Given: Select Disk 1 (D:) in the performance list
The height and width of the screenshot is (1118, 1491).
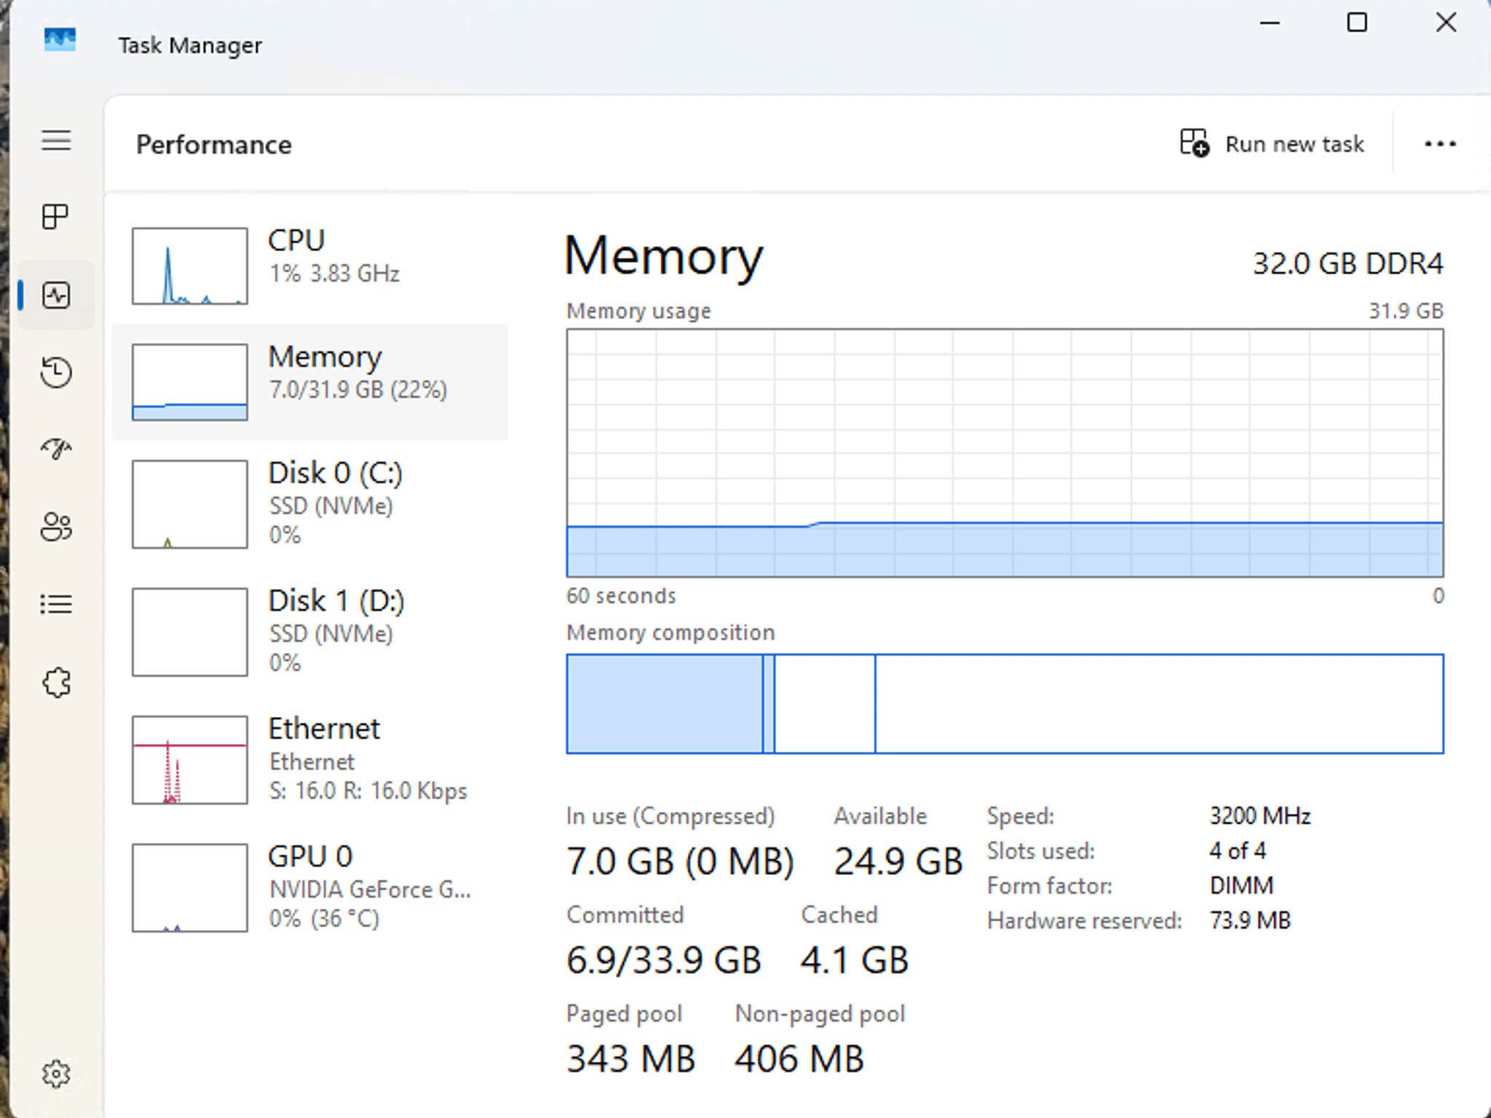Looking at the screenshot, I should (310, 632).
